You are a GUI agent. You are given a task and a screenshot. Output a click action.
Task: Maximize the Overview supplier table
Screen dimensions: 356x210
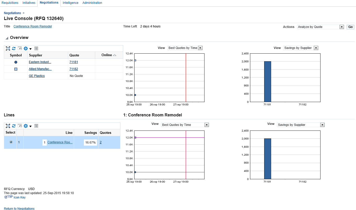tap(8, 48)
